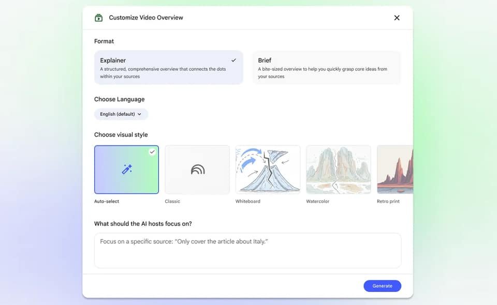
Task: Choose the Brief format option
Action: [326, 67]
